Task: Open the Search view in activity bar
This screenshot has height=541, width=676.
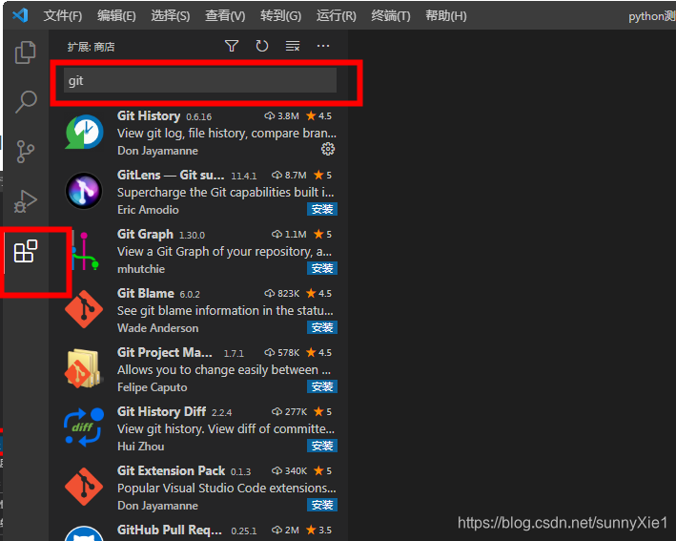Action: 26,102
